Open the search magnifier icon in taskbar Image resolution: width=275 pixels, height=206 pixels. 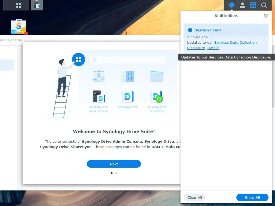click(264, 5)
